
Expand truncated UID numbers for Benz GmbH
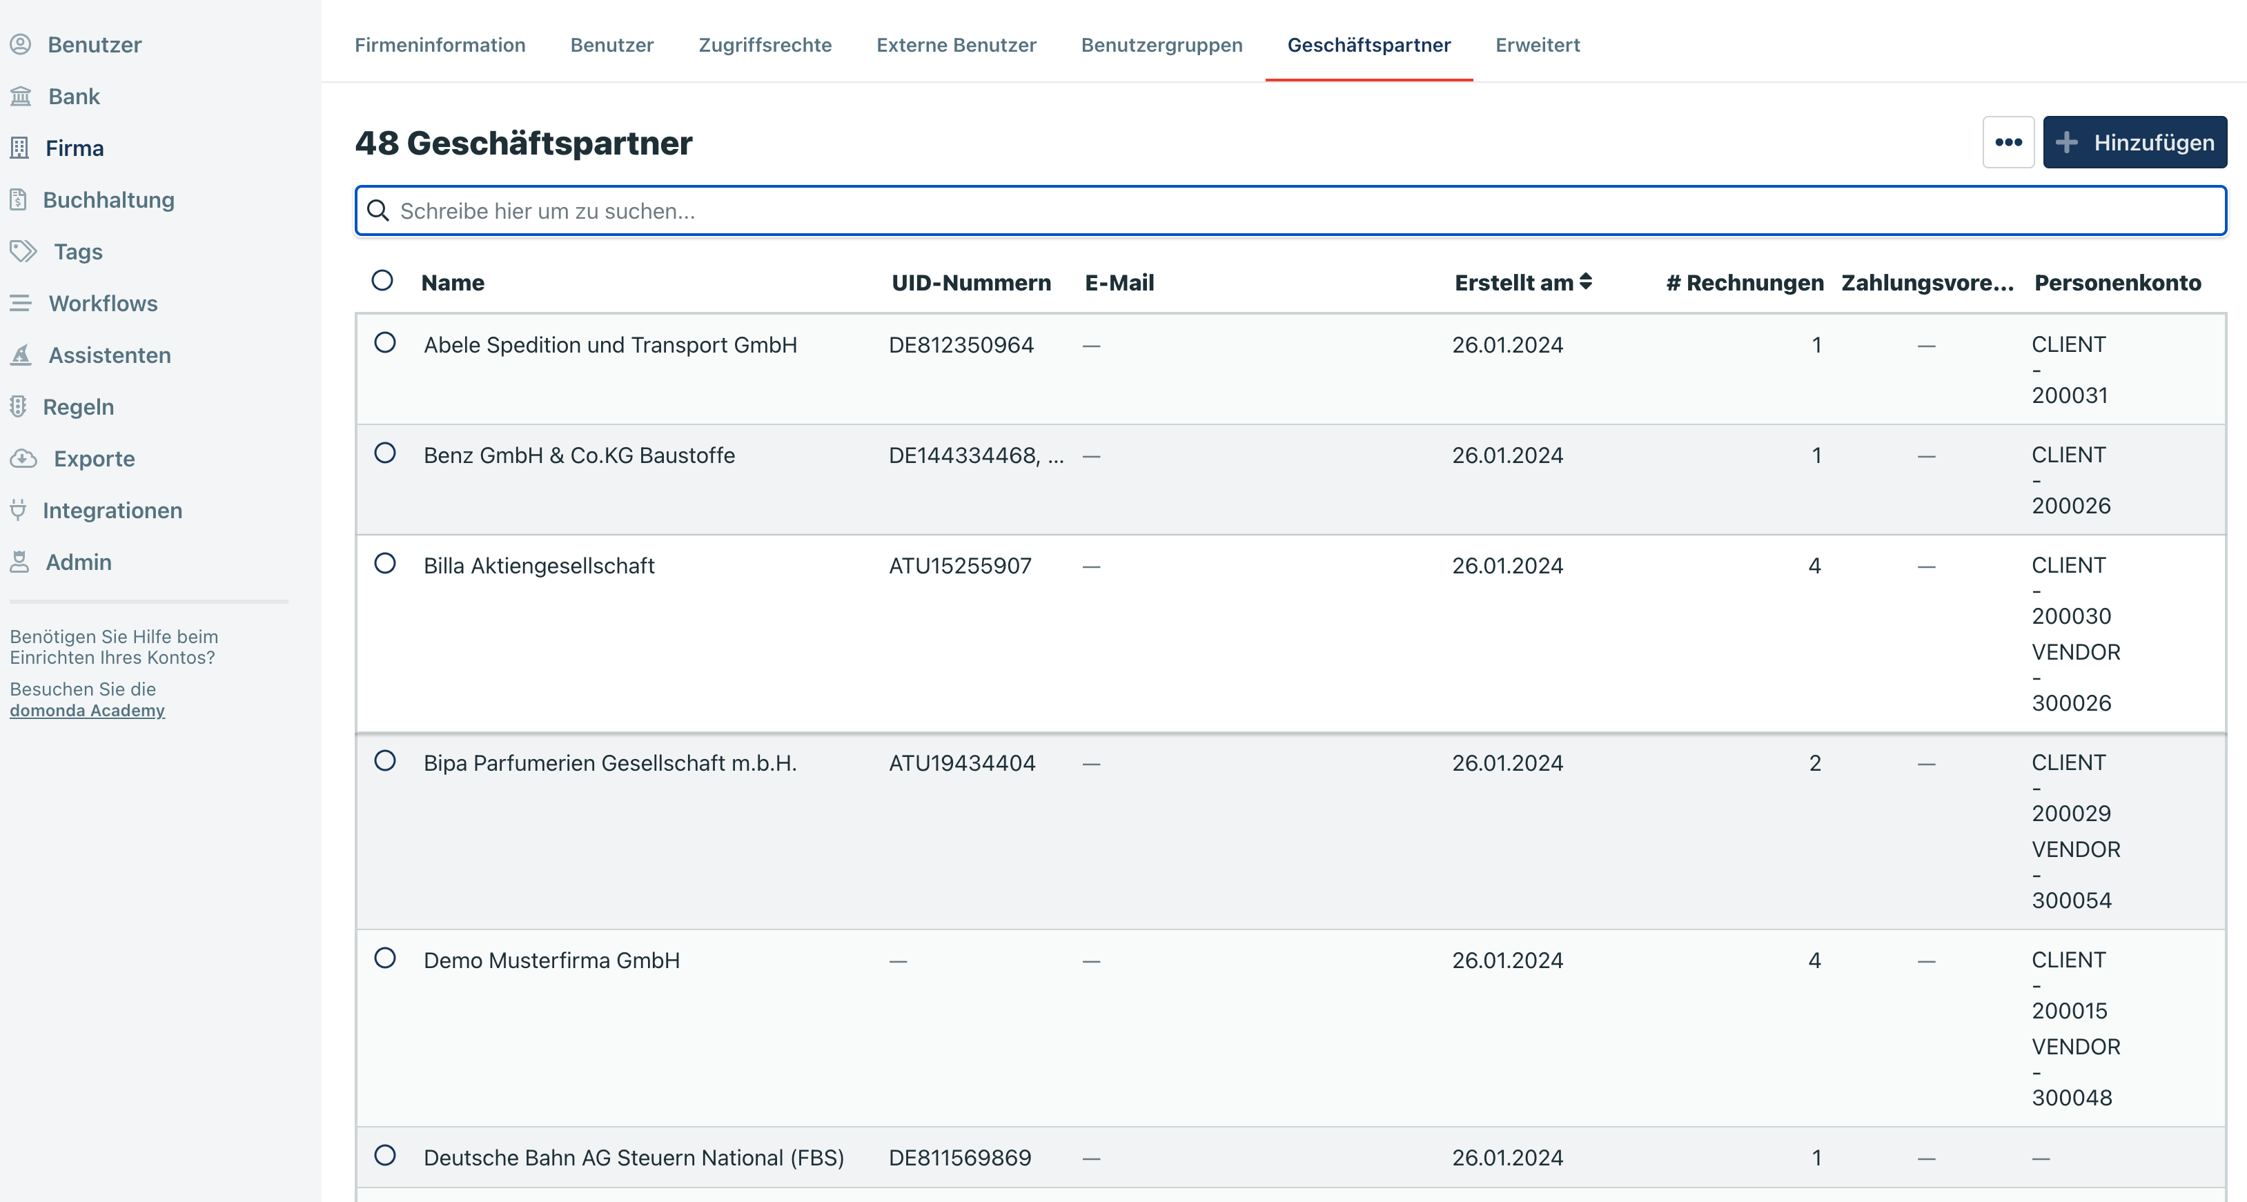(1055, 455)
